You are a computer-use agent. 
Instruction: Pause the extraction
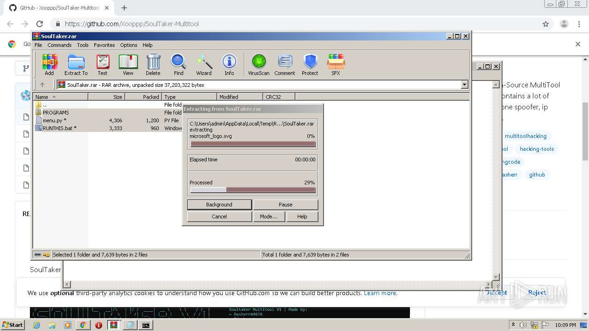tap(286, 205)
